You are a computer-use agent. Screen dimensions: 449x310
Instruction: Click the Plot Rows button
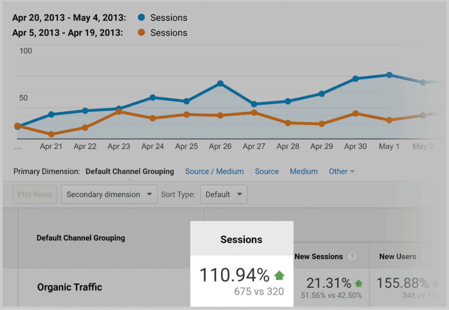tap(35, 194)
